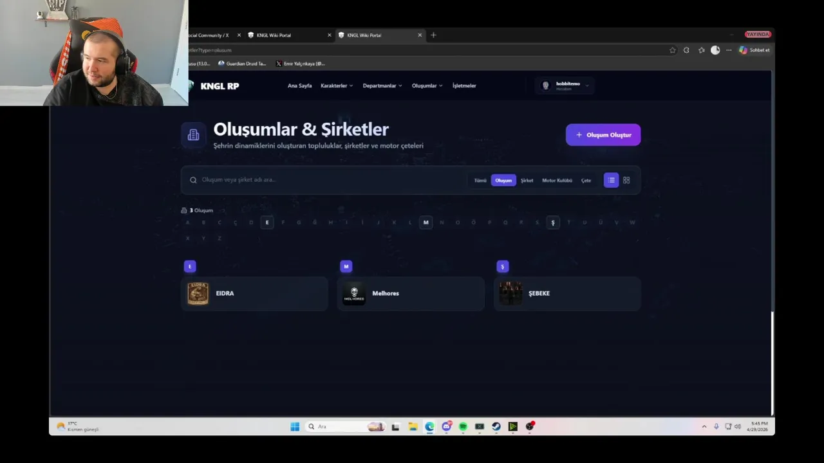
Task: Open the ŞEBEKE organization card
Action: coord(567,293)
